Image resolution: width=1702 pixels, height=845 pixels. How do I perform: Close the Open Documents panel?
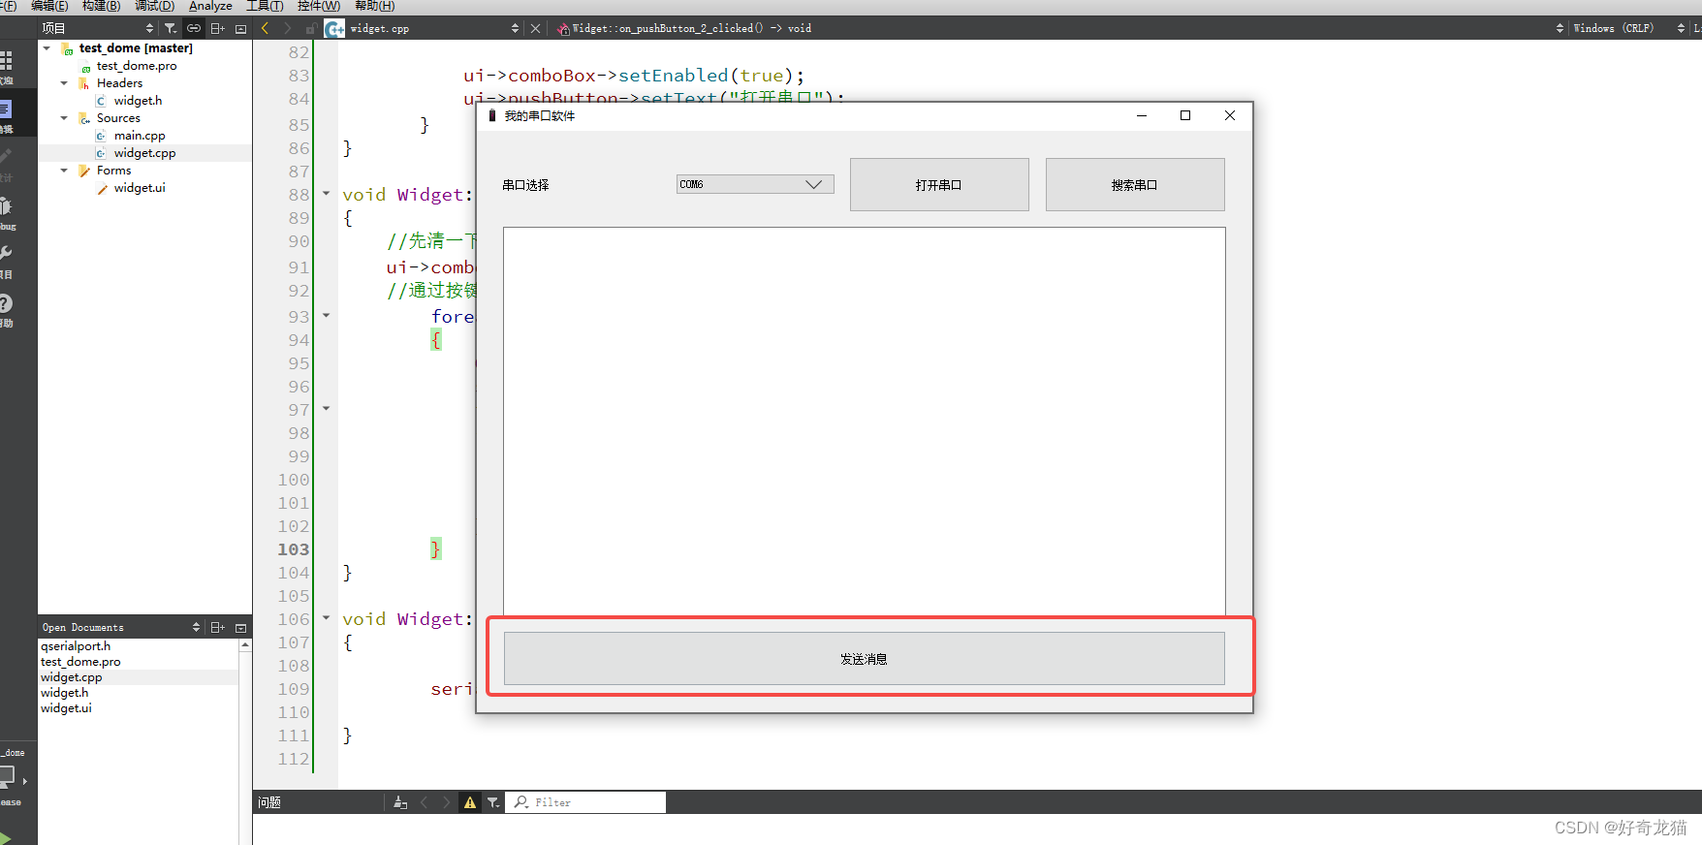[241, 627]
